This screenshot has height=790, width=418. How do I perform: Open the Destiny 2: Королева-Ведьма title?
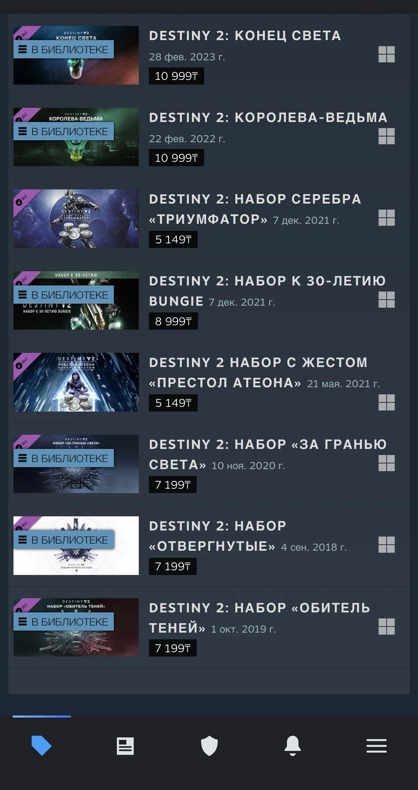point(268,118)
